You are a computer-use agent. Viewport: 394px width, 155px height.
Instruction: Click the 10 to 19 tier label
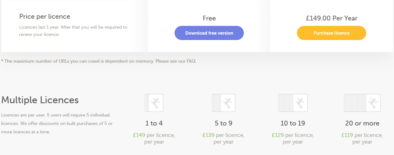[293, 123]
